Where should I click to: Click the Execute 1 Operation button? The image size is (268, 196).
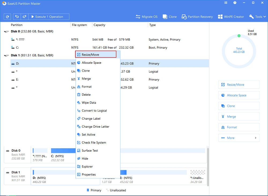coord(49,17)
